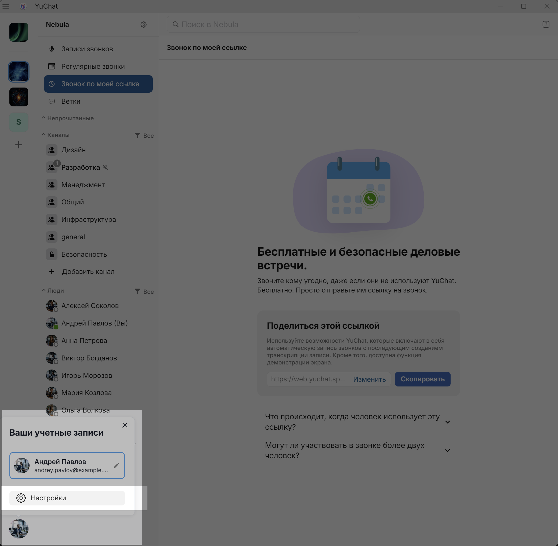Image resolution: width=558 pixels, height=546 pixels.
Task: Add a new workspace with plus icon
Action: (19, 145)
